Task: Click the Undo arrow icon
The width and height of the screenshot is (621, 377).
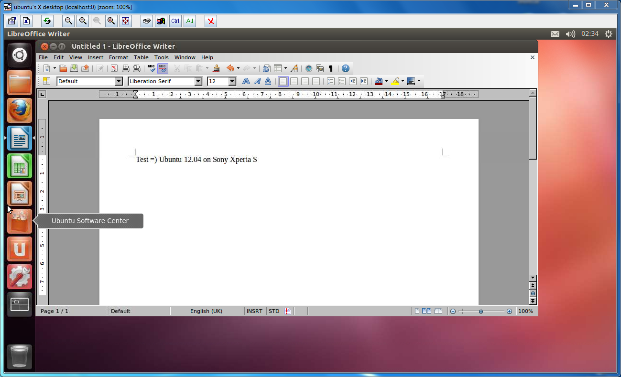Action: coord(230,68)
